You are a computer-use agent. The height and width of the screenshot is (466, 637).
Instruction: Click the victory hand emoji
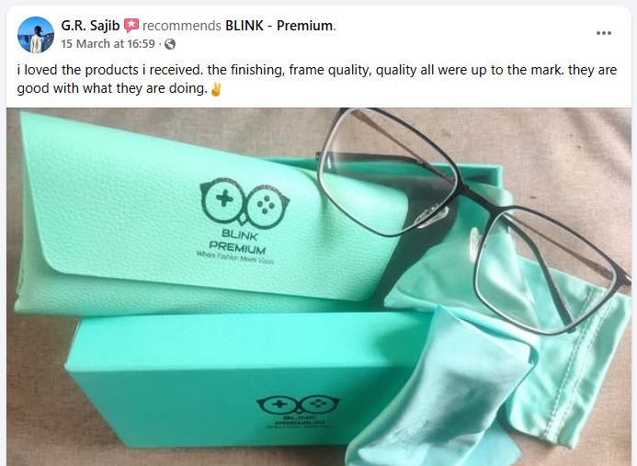[x=216, y=89]
